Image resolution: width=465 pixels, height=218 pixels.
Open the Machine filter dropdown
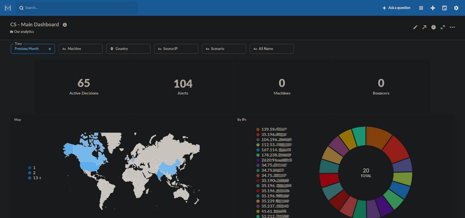coord(81,49)
